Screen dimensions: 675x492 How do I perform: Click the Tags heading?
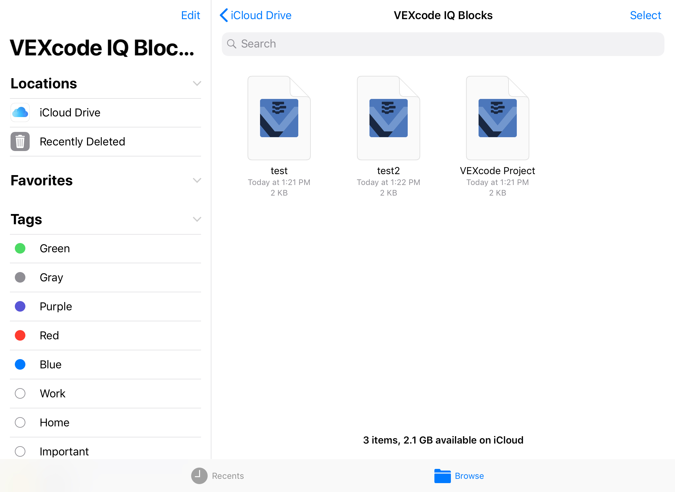click(x=26, y=219)
